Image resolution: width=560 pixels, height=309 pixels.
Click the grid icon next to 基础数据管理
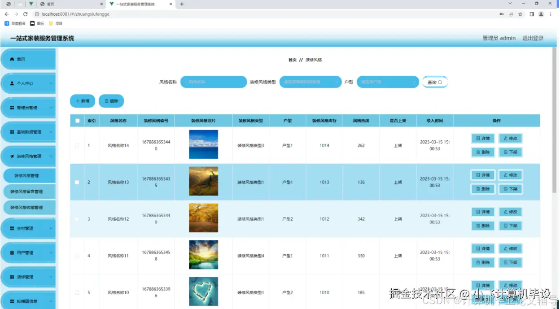tap(12, 132)
